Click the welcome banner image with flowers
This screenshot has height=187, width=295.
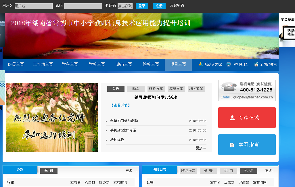tap(52, 118)
